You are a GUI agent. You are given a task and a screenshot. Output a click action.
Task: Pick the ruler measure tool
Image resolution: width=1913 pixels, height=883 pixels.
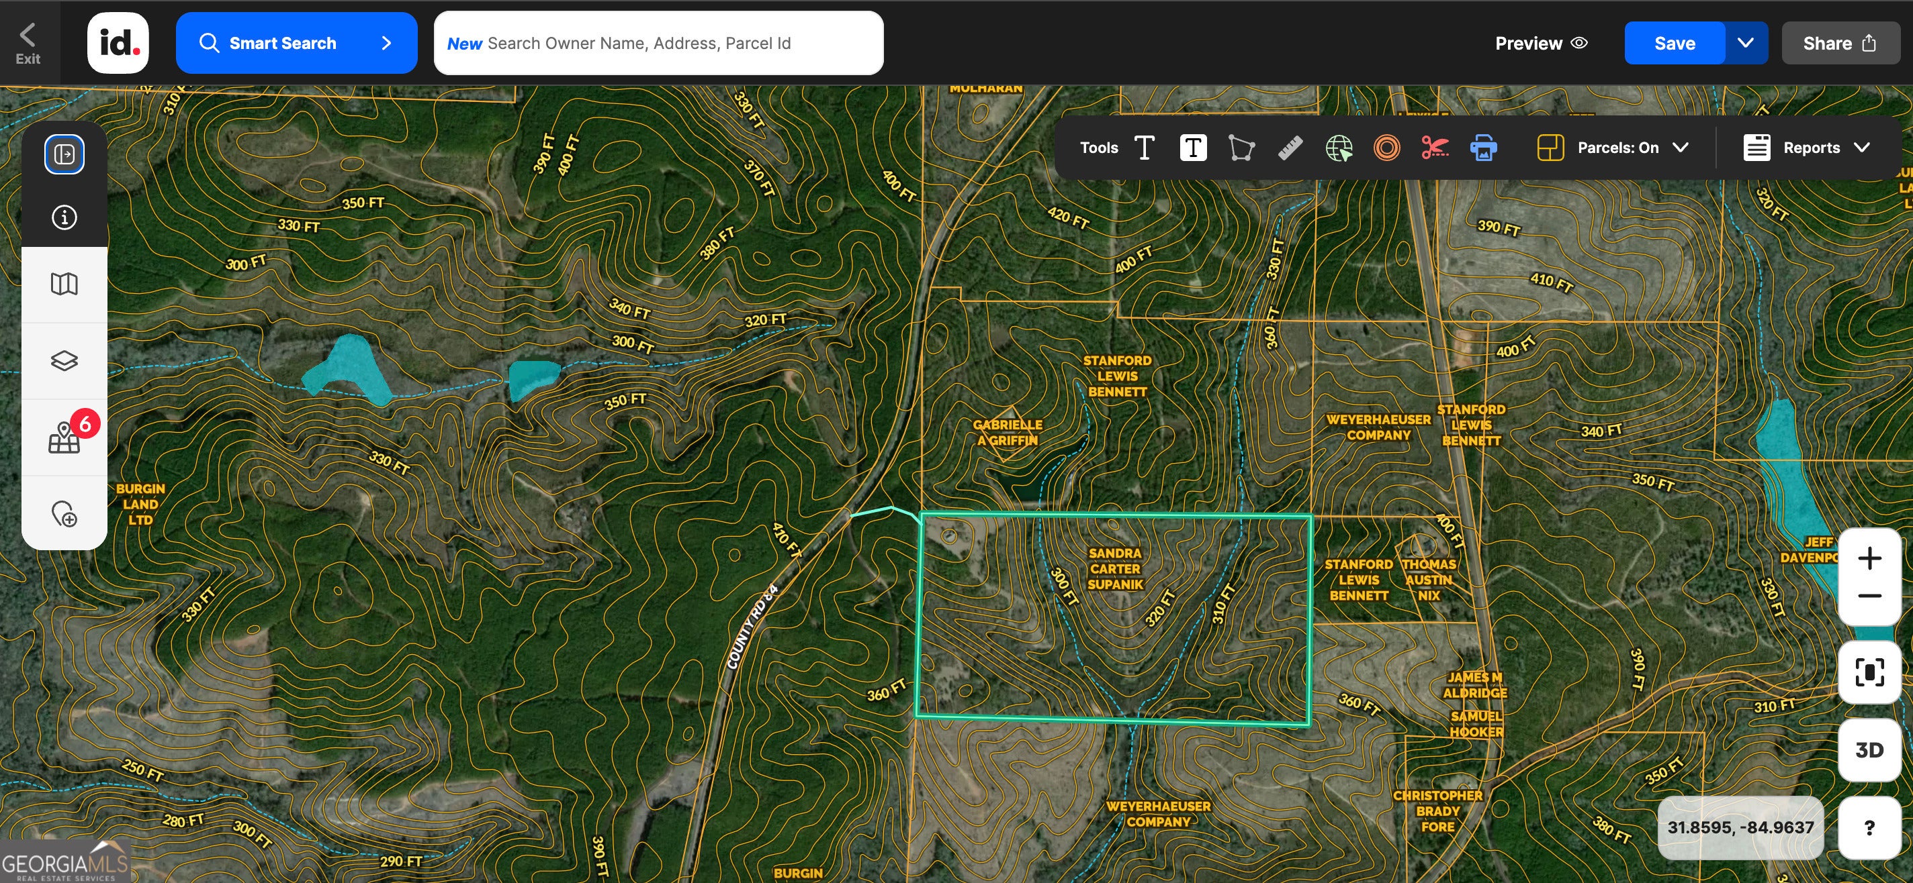coord(1290,148)
